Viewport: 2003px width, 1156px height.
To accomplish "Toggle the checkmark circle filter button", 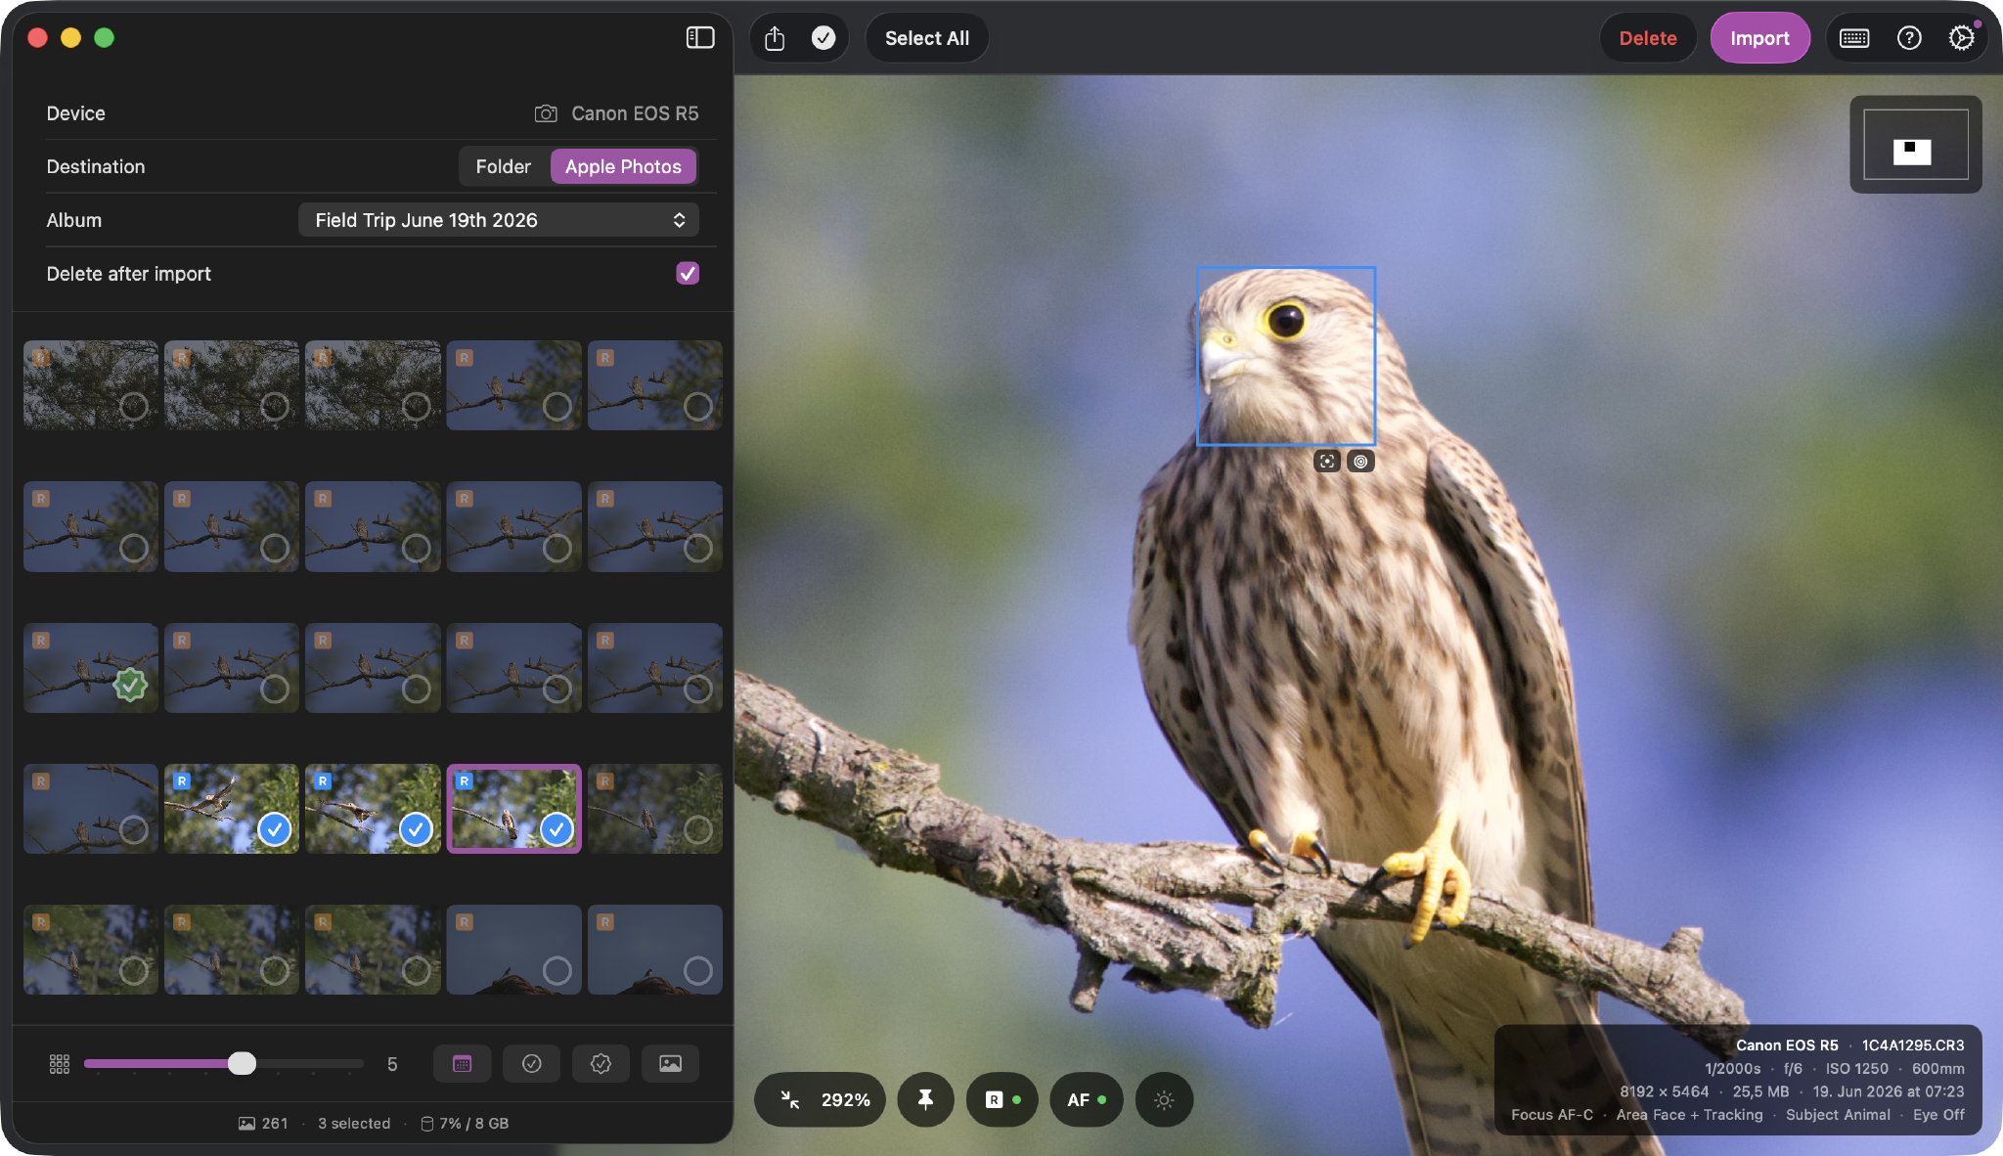I will tap(532, 1064).
